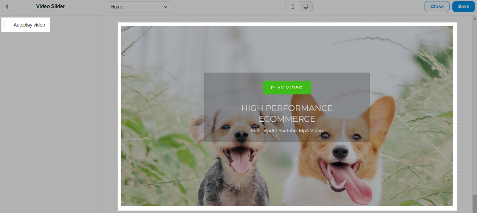Click the corgi's face in the preview
Image resolution: width=477 pixels, height=213 pixels.
(340, 149)
